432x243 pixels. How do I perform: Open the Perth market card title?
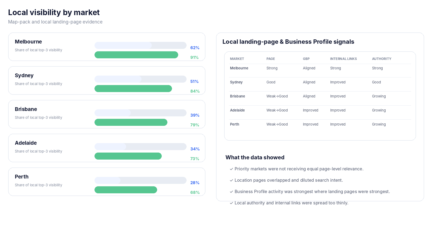[x=22, y=177]
